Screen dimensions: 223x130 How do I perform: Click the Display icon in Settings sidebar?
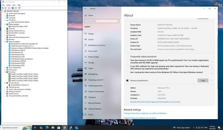pyautogui.click(x=86, y=34)
